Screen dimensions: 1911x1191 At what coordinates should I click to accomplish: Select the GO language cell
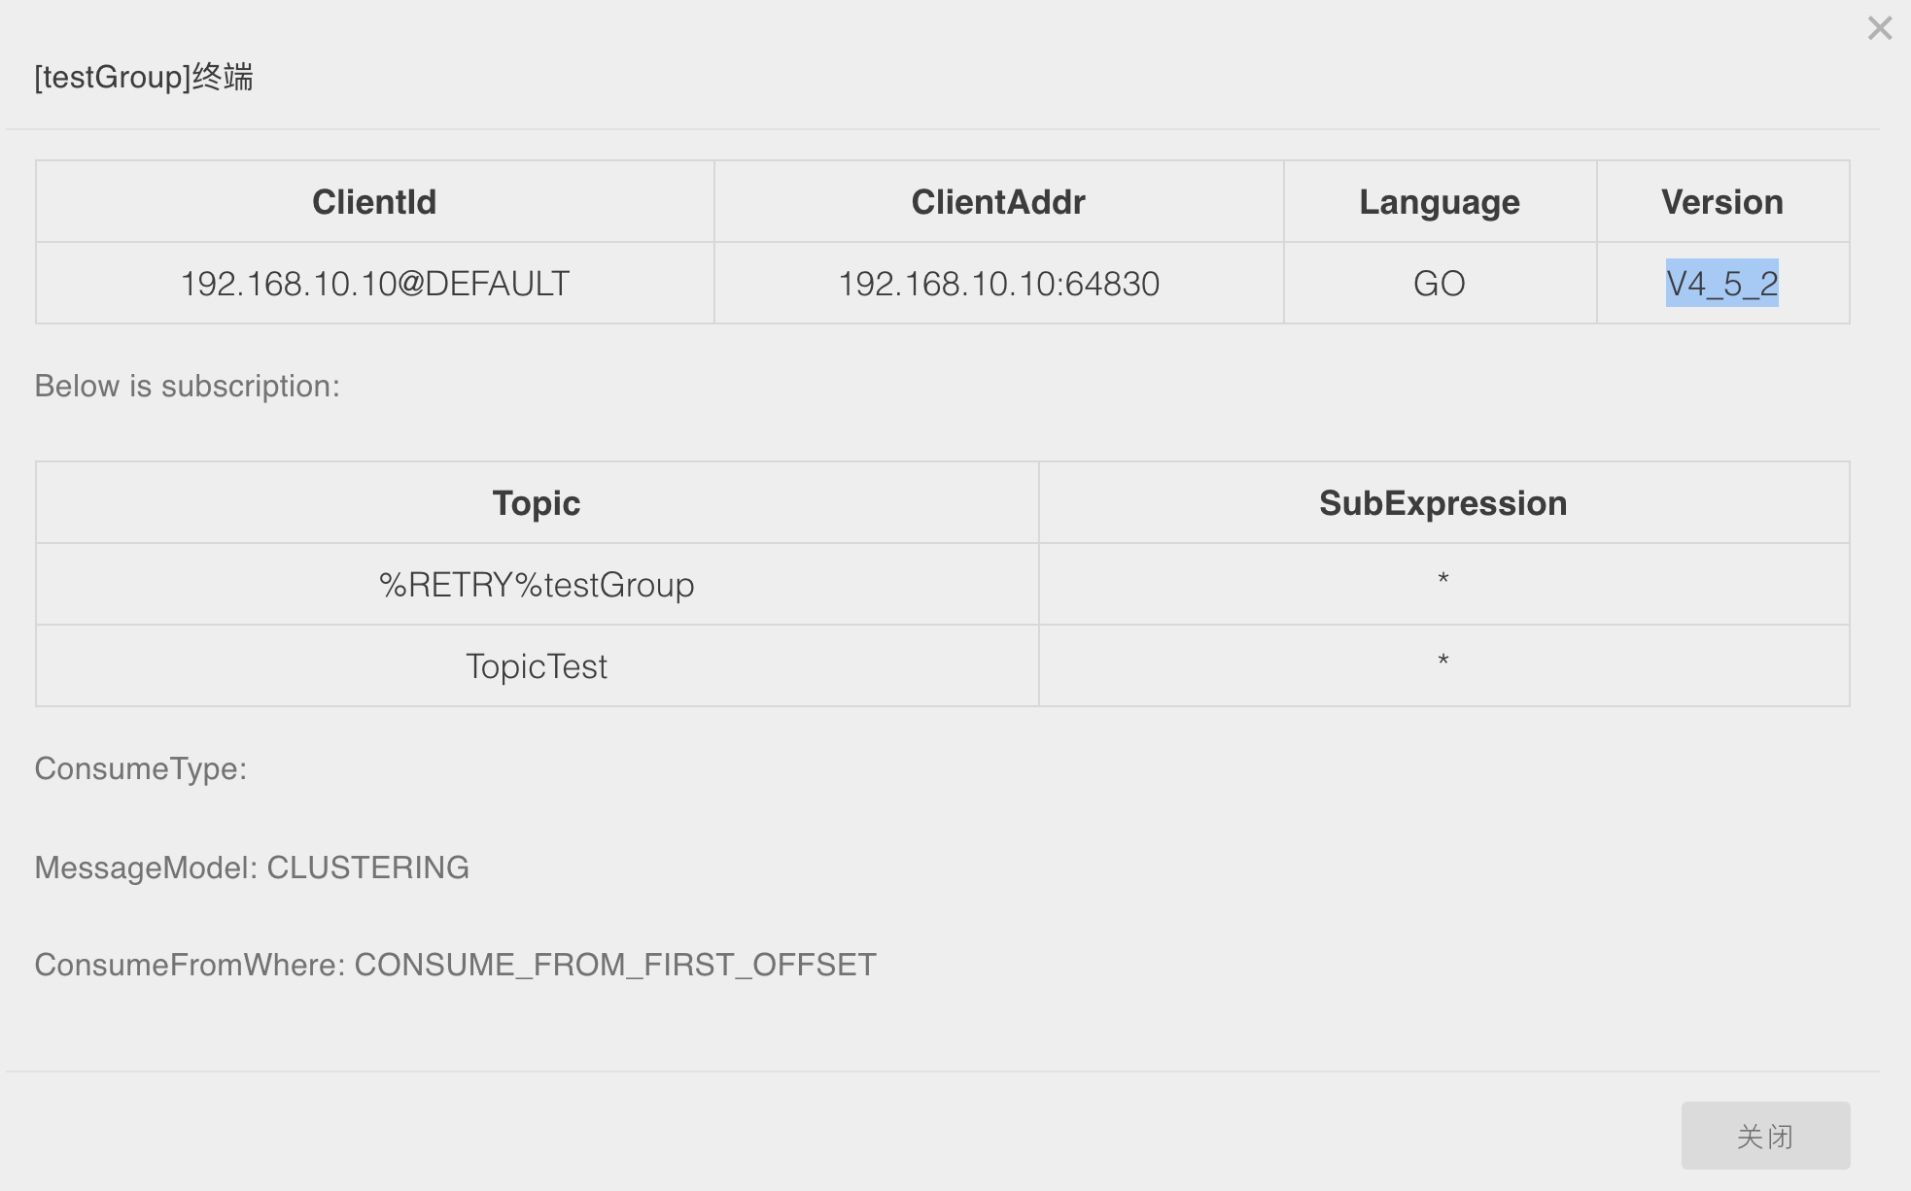pyautogui.click(x=1440, y=283)
